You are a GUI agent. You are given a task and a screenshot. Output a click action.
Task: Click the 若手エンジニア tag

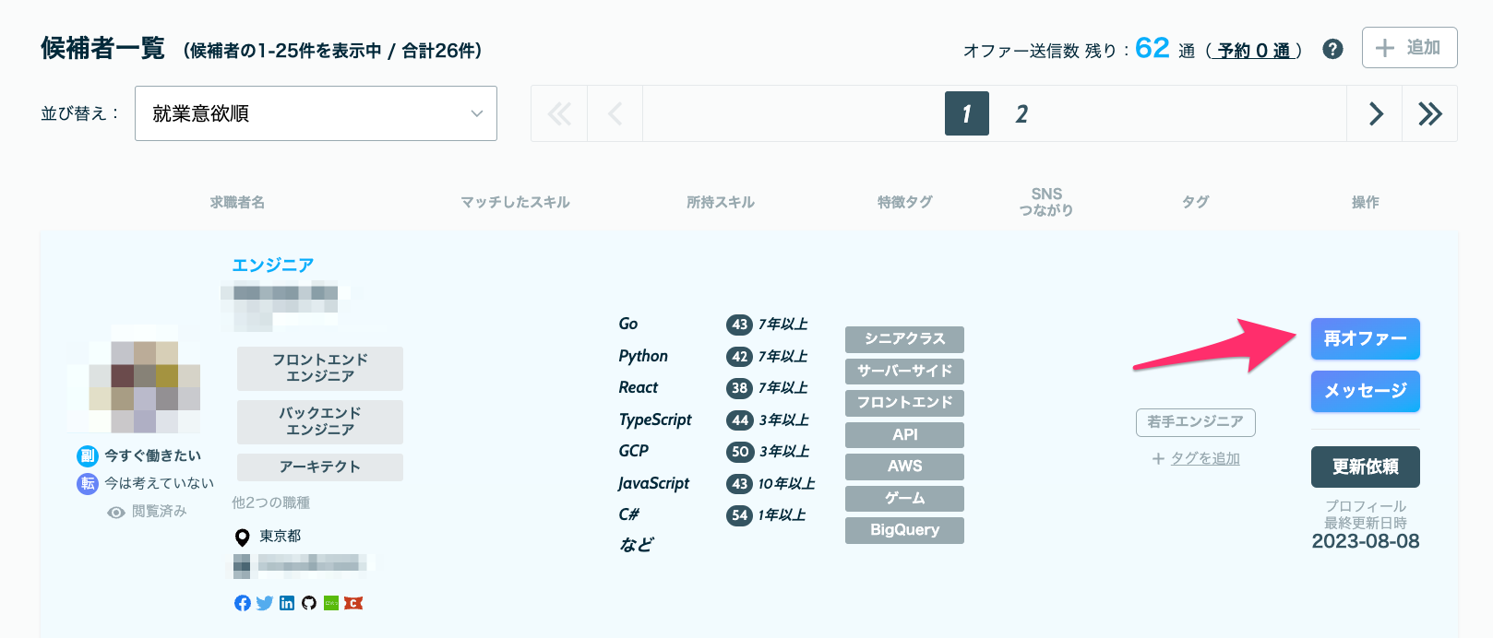[1195, 421]
